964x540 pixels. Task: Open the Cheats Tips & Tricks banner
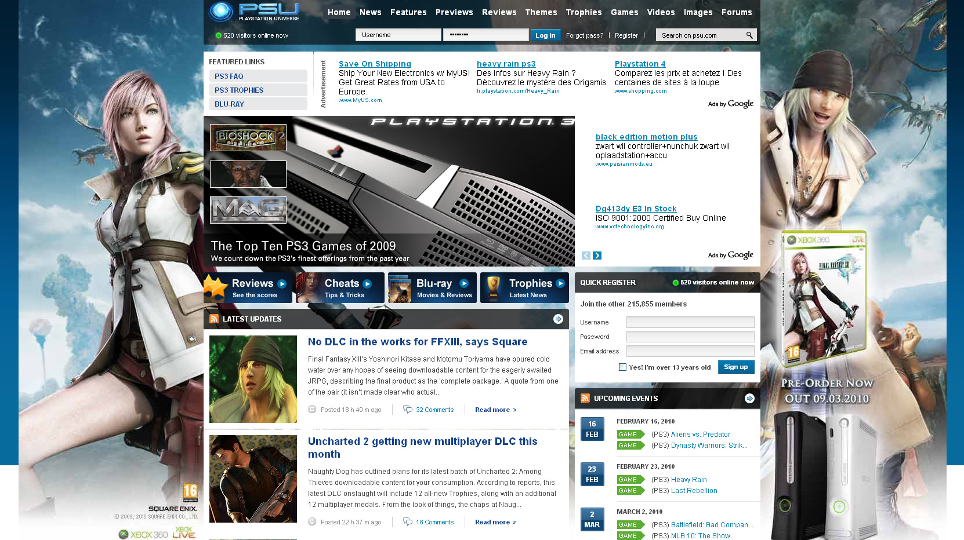(x=340, y=288)
